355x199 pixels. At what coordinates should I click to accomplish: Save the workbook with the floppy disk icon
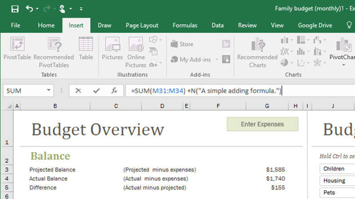(x=15, y=9)
